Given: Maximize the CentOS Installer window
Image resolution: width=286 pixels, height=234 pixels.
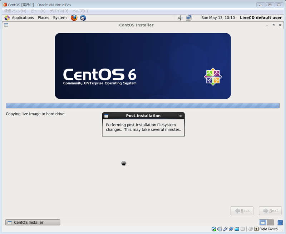Looking at the screenshot, I should pyautogui.click(x=273, y=25).
